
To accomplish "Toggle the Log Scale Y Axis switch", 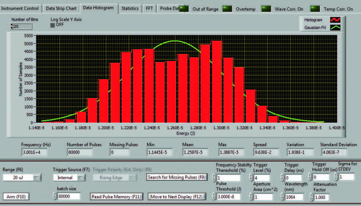I will (x=52, y=25).
